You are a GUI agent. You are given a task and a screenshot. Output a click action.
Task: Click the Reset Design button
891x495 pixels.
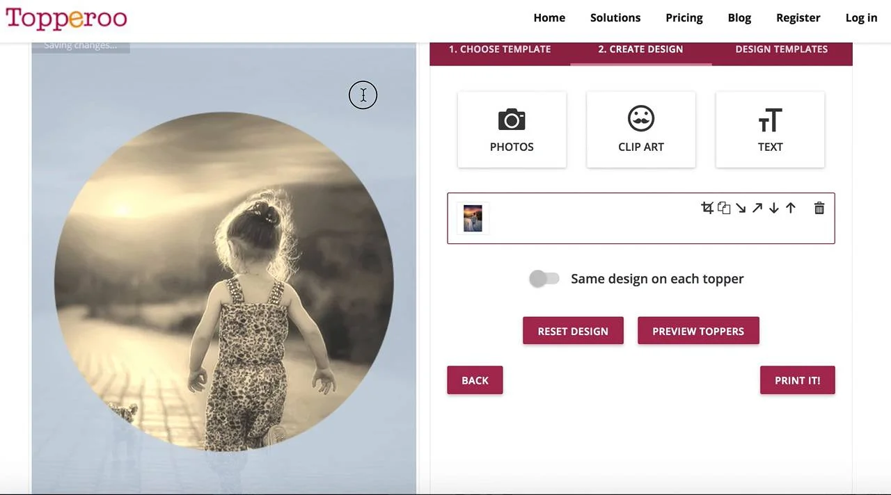573,331
